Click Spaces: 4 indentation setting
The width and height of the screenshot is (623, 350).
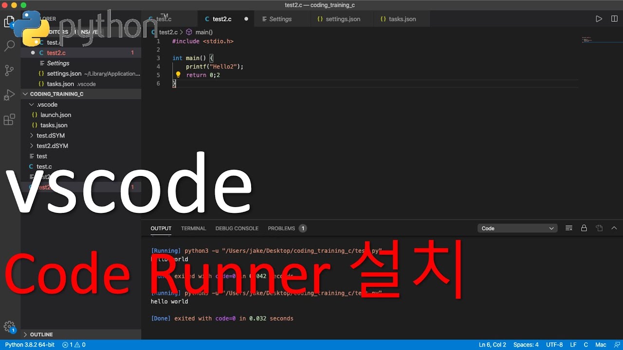pyautogui.click(x=526, y=345)
